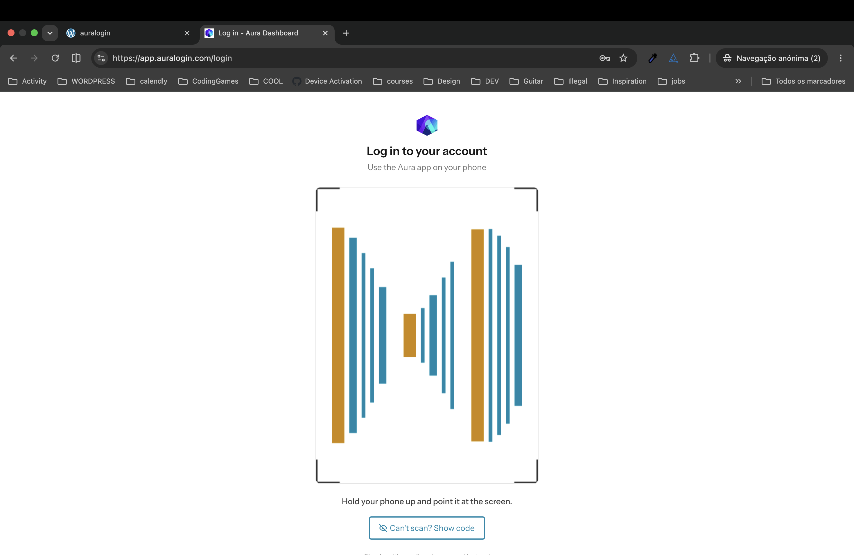Click the Log in to your account heading
This screenshot has height=555, width=854.
coord(427,151)
